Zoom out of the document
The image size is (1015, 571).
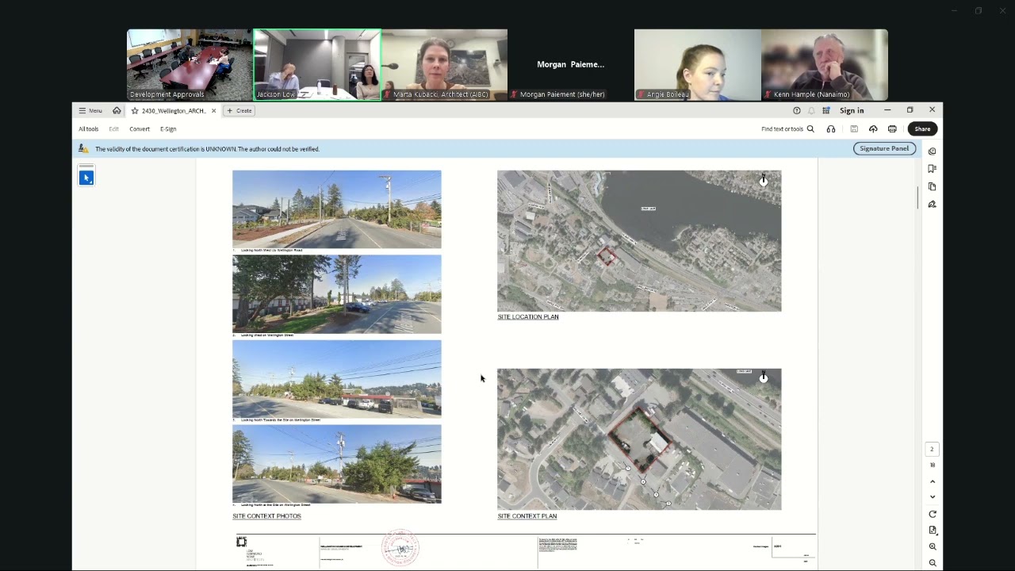[933, 563]
